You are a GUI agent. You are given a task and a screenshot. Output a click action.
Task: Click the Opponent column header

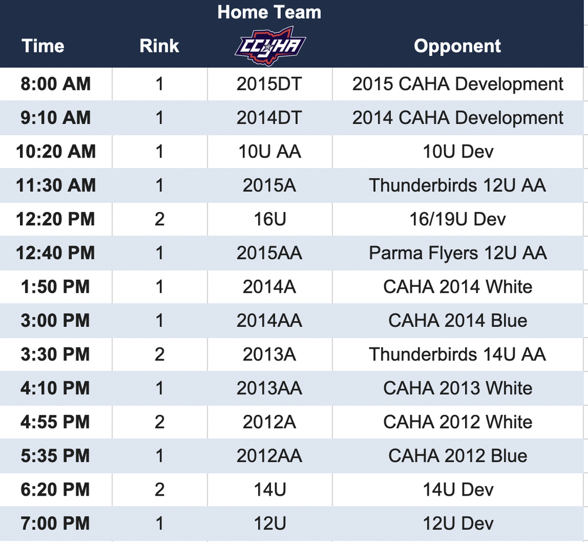coord(457,46)
